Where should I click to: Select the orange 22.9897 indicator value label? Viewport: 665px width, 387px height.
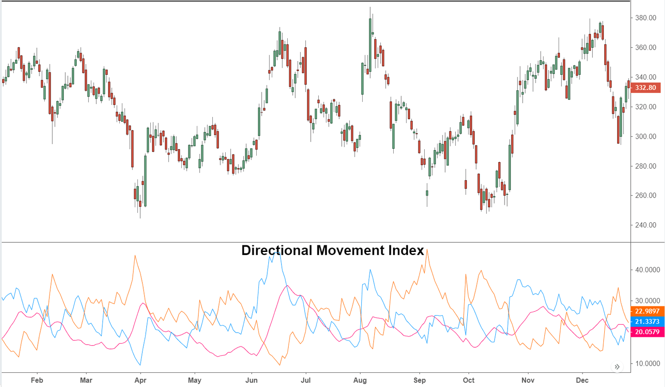pos(647,311)
